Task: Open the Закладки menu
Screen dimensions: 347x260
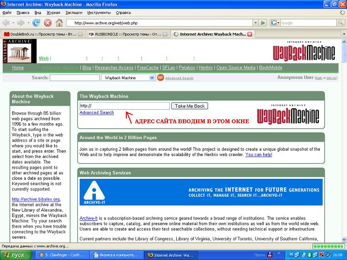Action: 74,13
